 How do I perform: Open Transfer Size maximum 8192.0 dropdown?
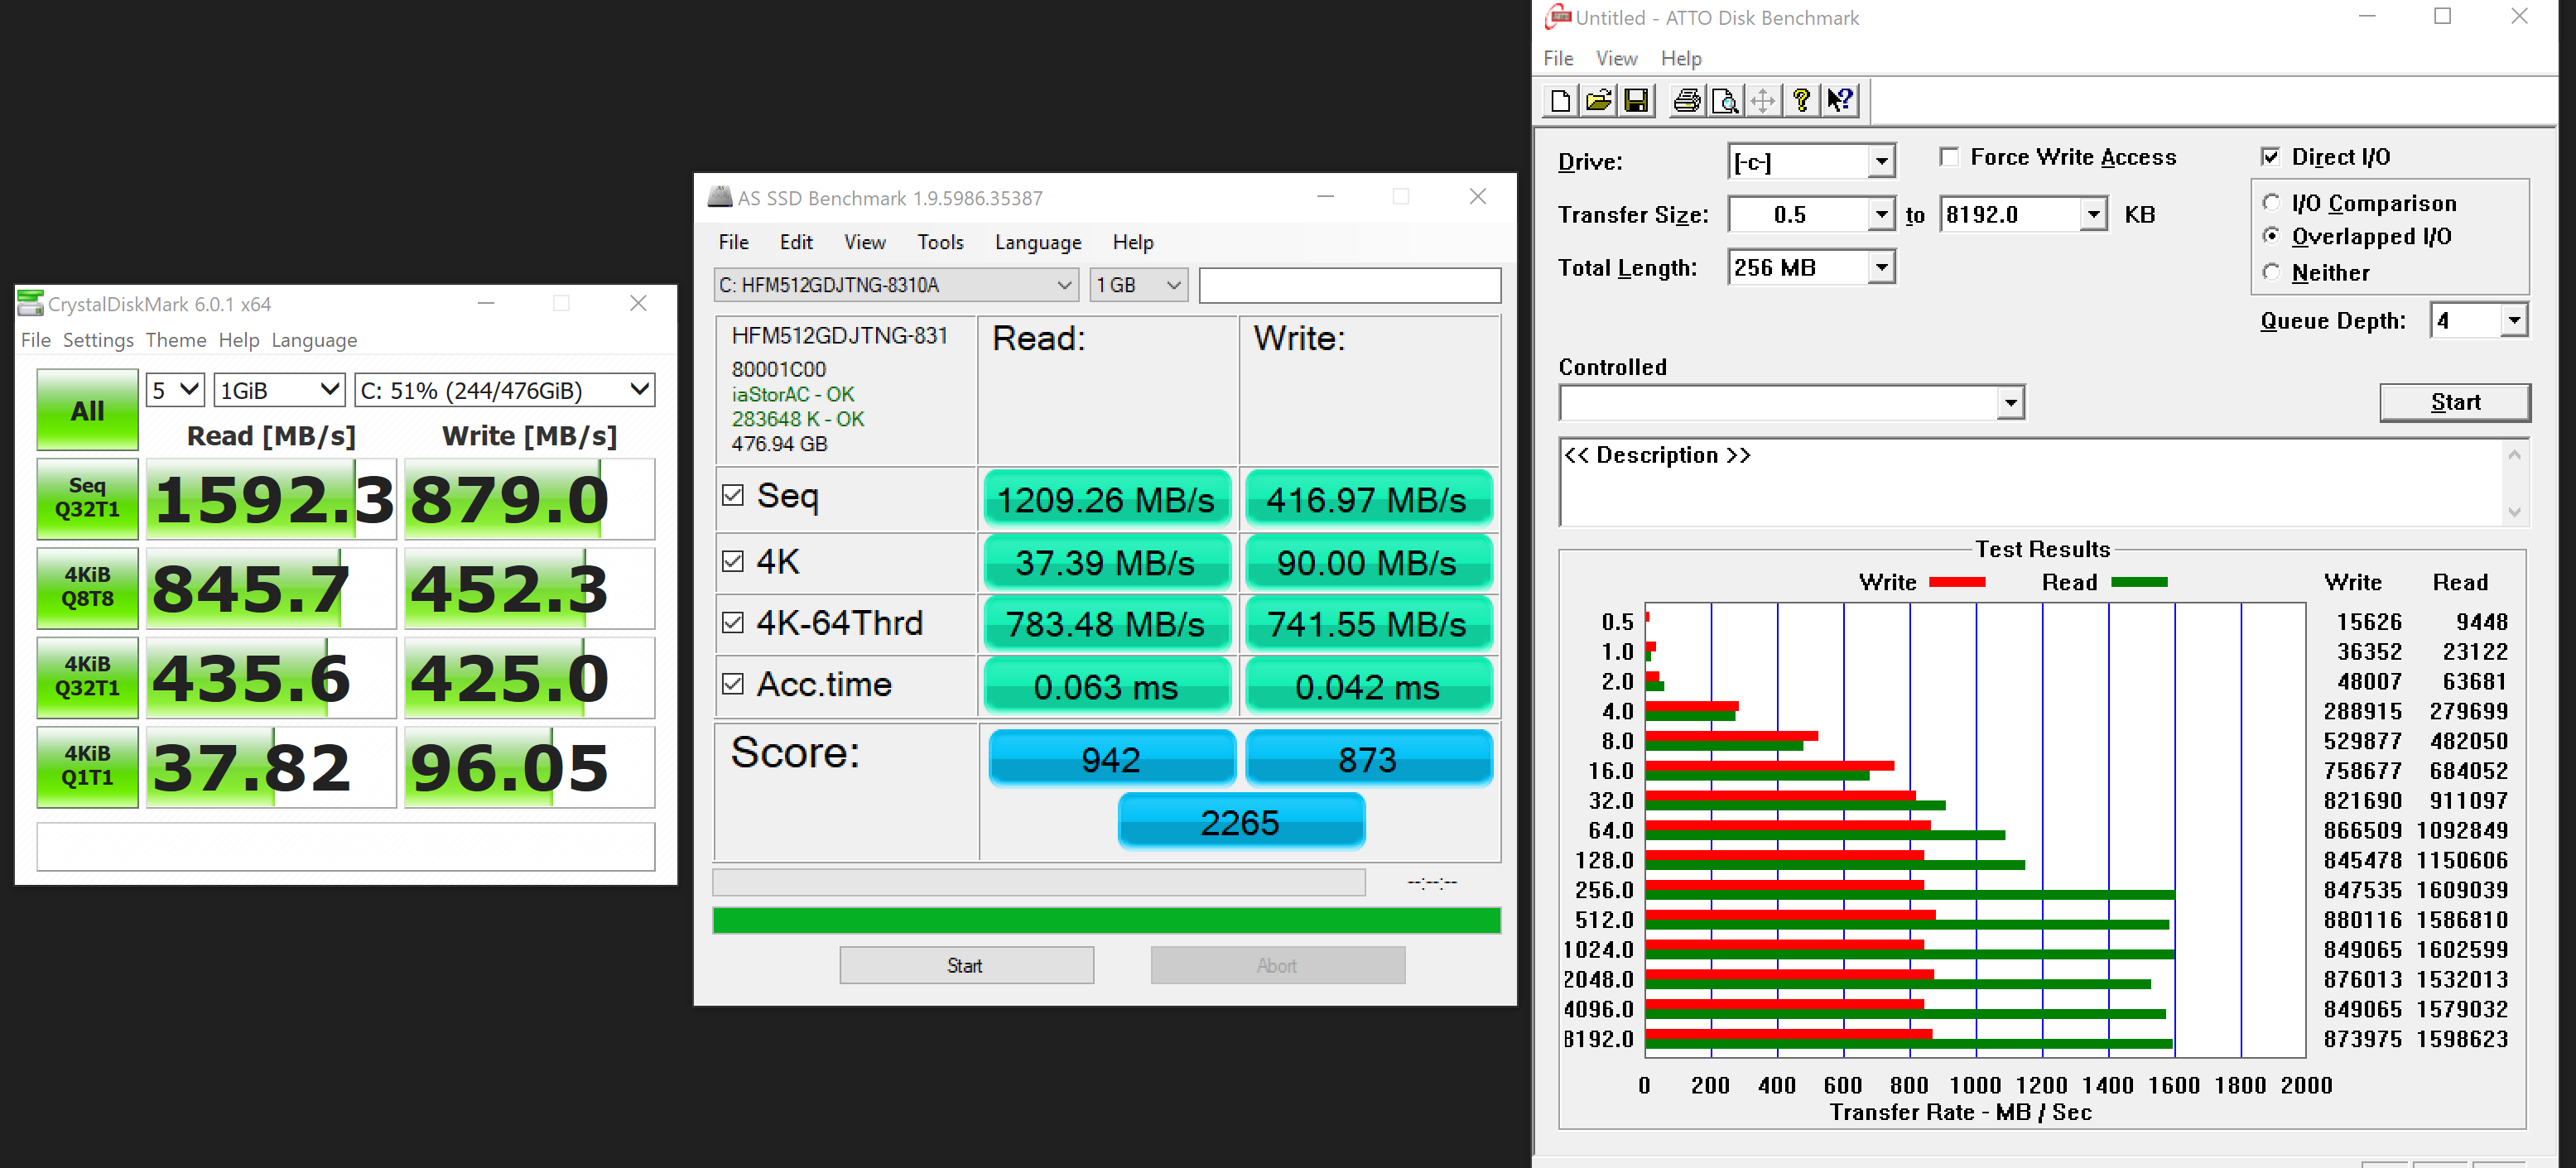2093,214
